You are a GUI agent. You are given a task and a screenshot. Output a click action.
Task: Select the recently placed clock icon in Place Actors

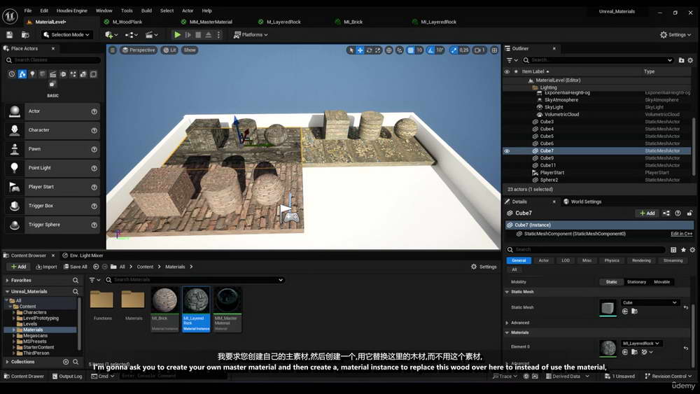(x=12, y=74)
